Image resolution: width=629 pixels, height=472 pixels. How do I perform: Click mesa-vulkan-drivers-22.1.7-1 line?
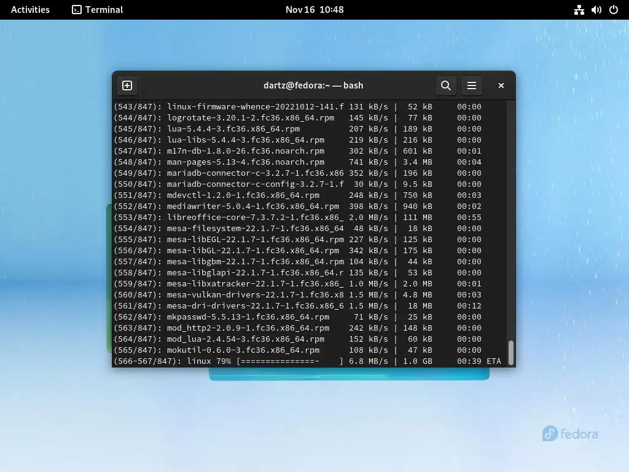pyautogui.click(x=297, y=294)
